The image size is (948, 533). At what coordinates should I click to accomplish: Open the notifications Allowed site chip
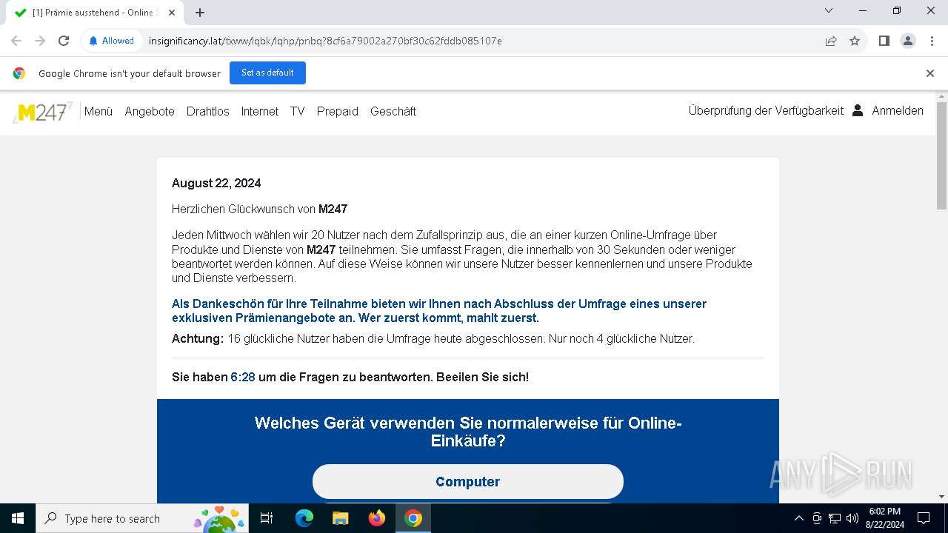[x=112, y=41]
